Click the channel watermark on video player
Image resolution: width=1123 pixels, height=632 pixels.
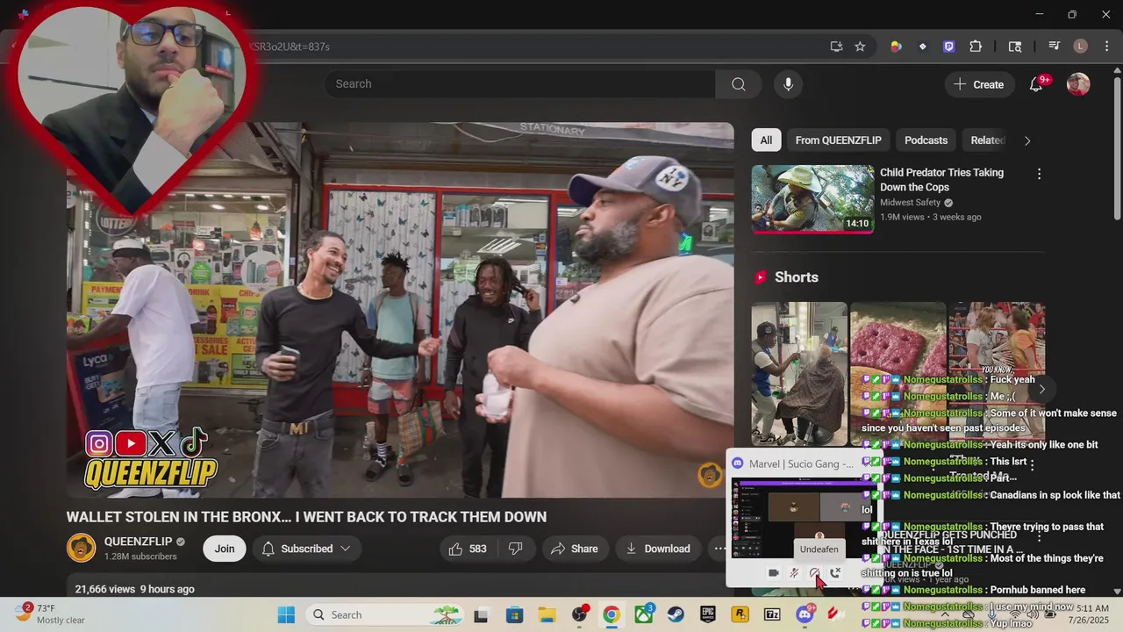710,476
